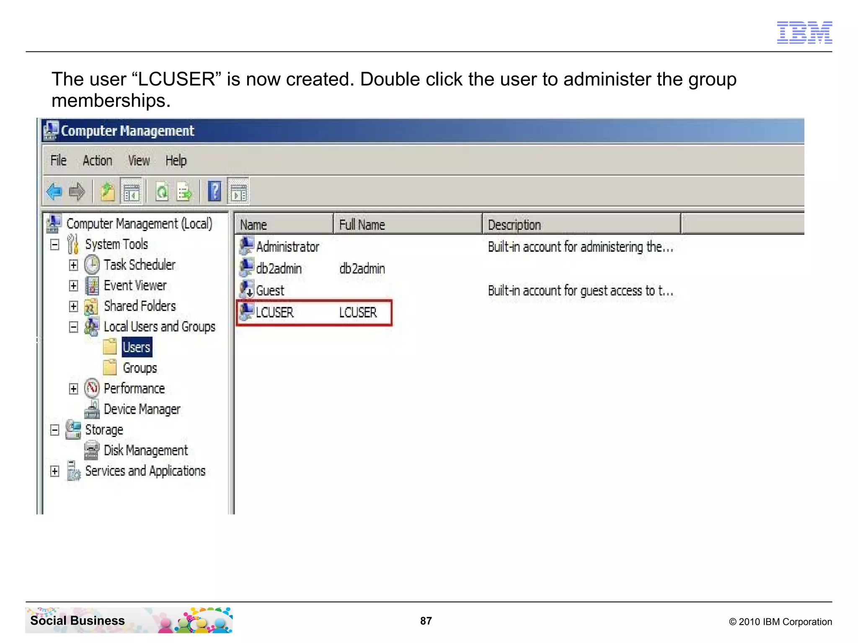Click the Guest disabled account icon
Screen dimensions: 858x643
click(246, 290)
